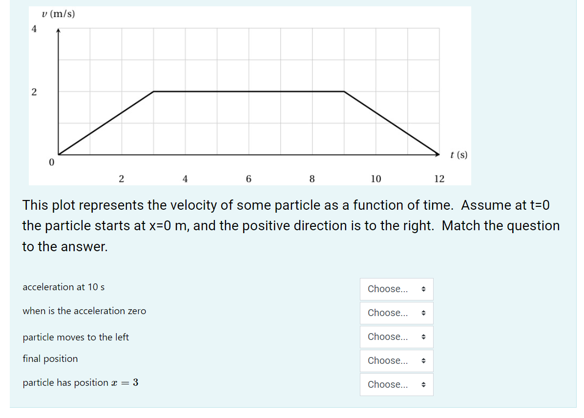Click the up-down arrow beside the last Choose box
The height and width of the screenshot is (418, 584).
coord(424,384)
